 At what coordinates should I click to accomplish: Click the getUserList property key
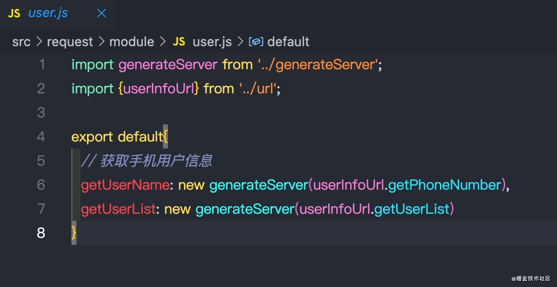[x=118, y=209]
